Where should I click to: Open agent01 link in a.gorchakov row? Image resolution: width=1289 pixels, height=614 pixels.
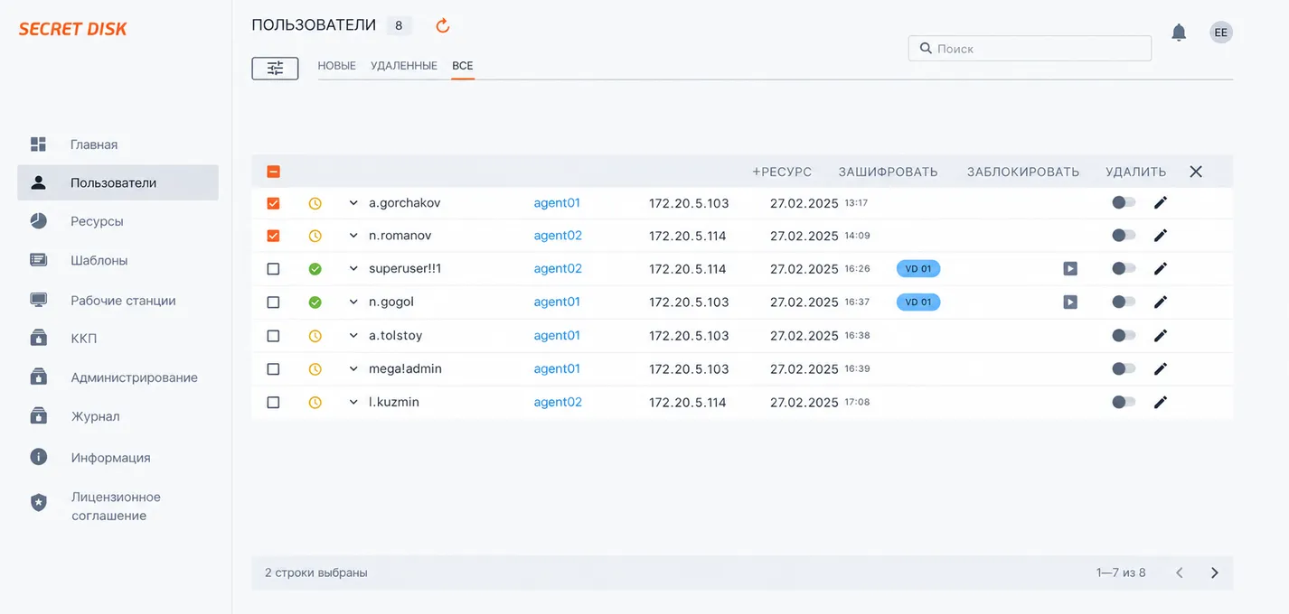(x=557, y=203)
